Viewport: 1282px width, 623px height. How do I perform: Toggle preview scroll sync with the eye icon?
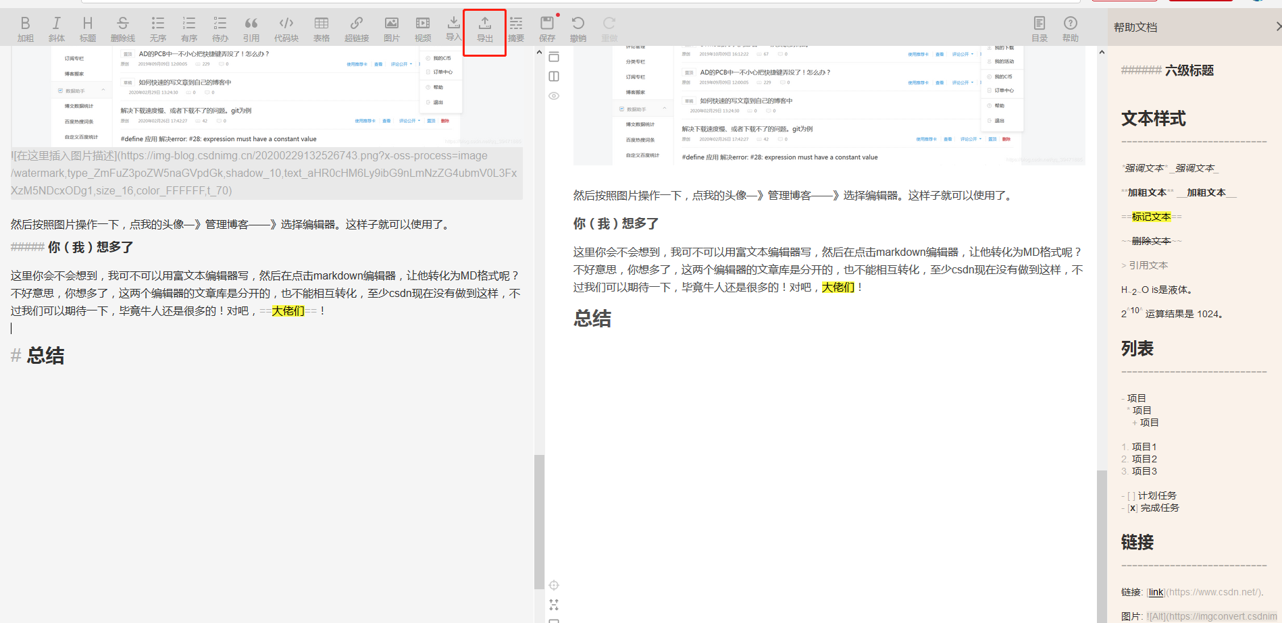point(554,96)
